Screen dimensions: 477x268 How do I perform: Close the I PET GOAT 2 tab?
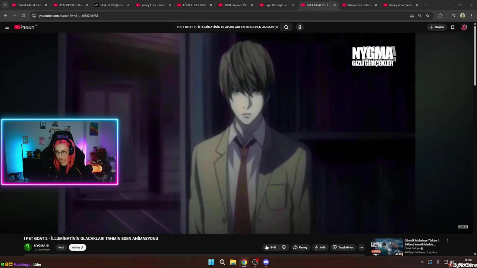click(334, 5)
